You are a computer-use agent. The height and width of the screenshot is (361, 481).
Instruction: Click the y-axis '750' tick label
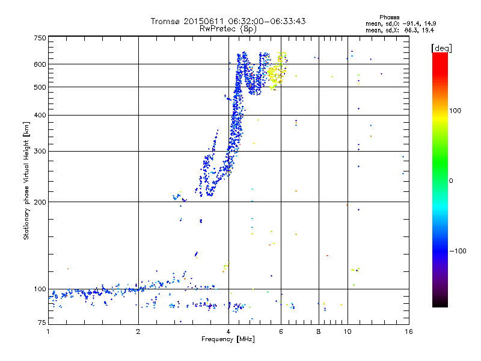[x=40, y=38]
